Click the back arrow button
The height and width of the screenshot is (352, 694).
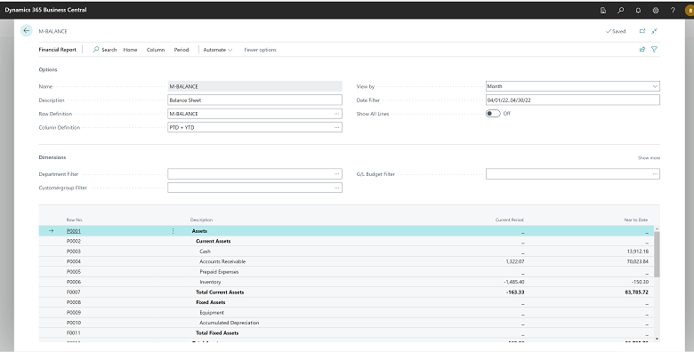click(x=26, y=30)
